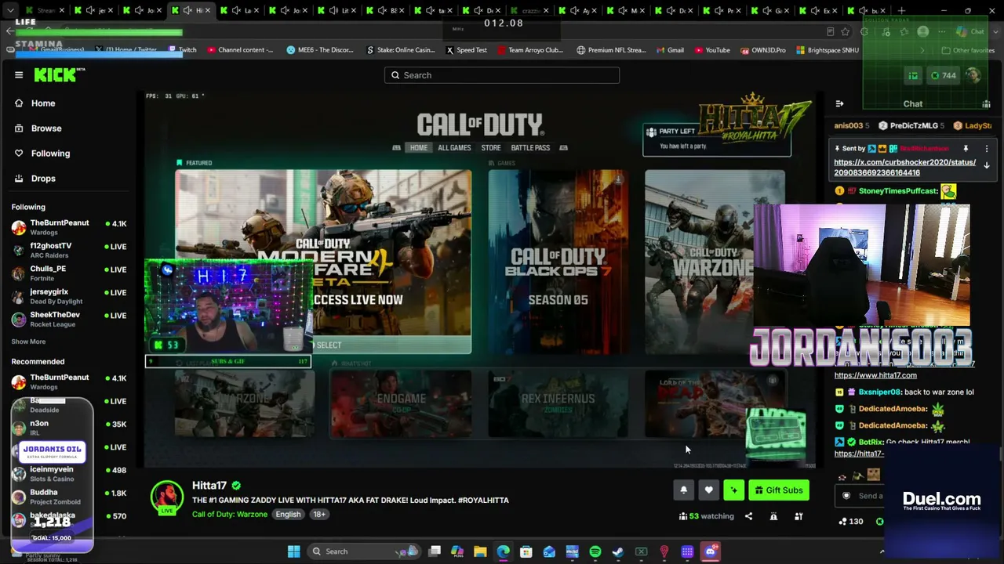Open Buddha Project Zomboid channel
Viewport: 1004px width, 564px height.
tap(69, 496)
